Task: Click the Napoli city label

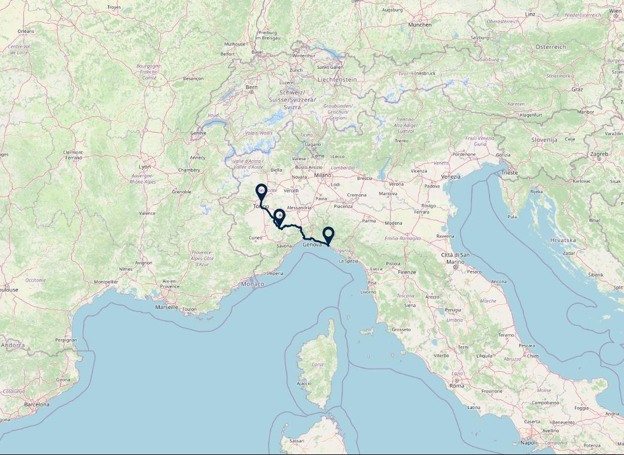Action: [529, 442]
